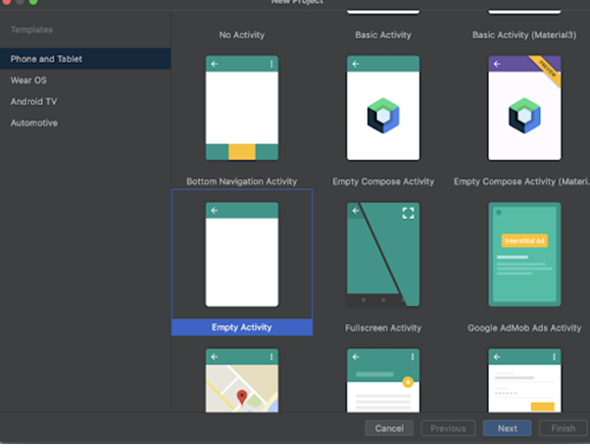
Task: Click the Interstitial Ad badge in AdMob template
Action: [x=523, y=240]
